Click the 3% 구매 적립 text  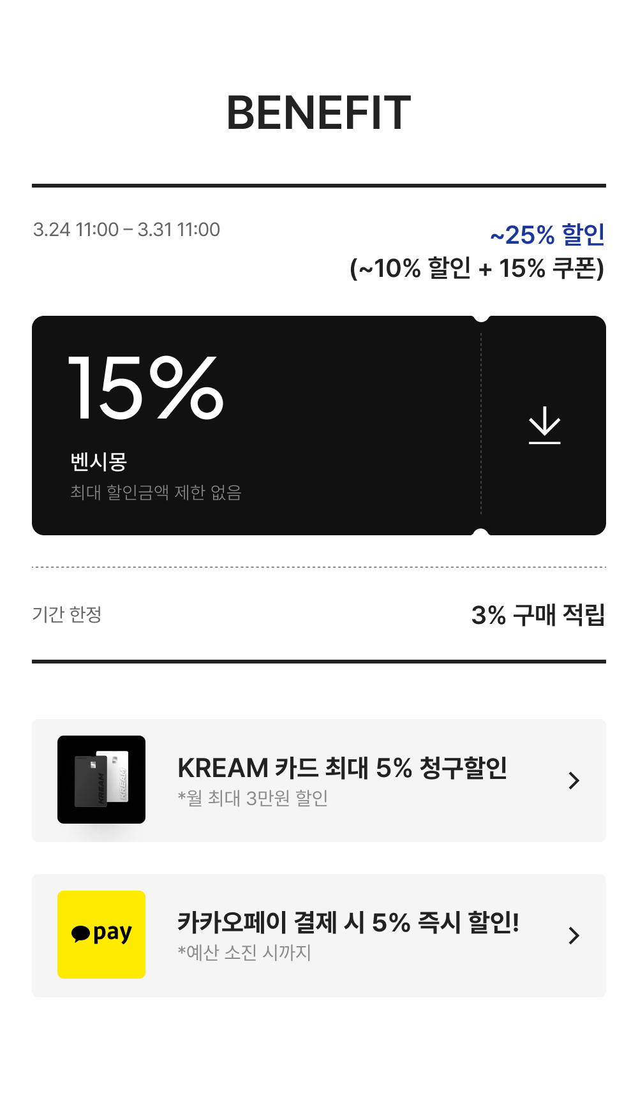(x=537, y=615)
